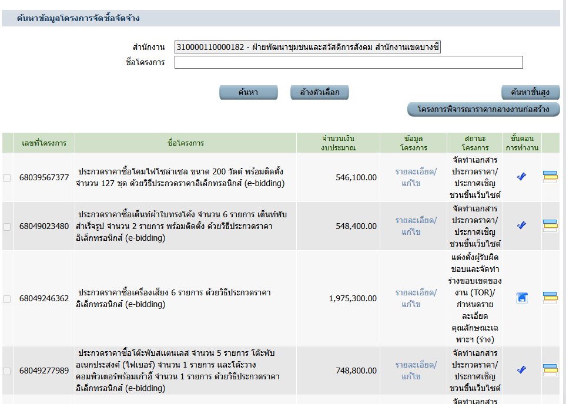This screenshot has width=566, height=404.
Task: Focus the ชื่อโครงการ project name input
Action: coord(349,62)
